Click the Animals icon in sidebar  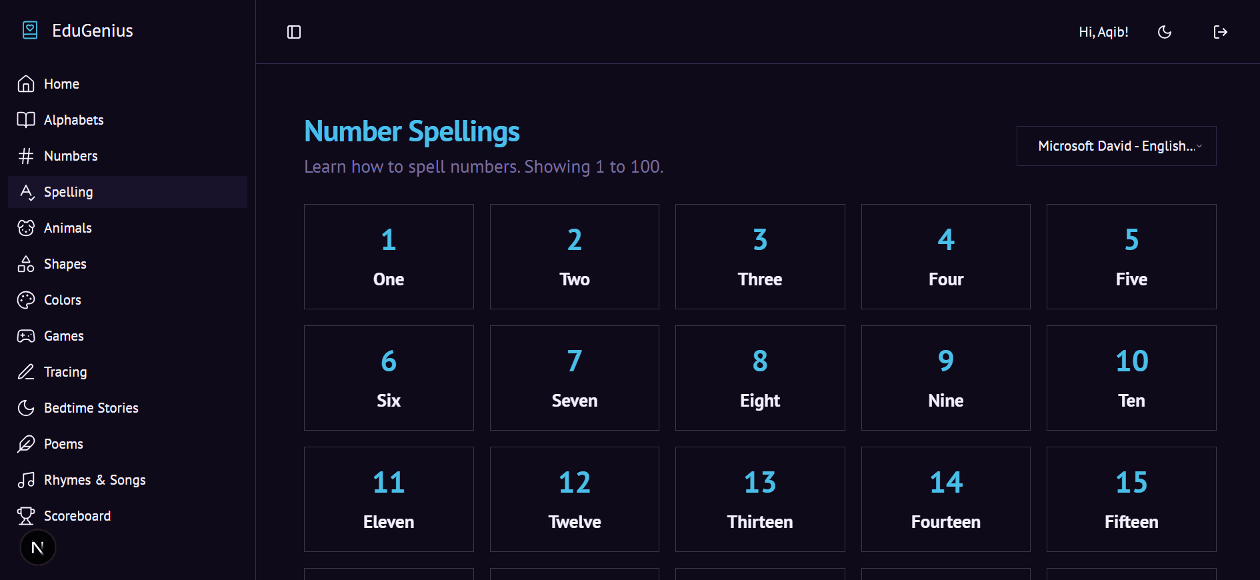pyautogui.click(x=26, y=228)
